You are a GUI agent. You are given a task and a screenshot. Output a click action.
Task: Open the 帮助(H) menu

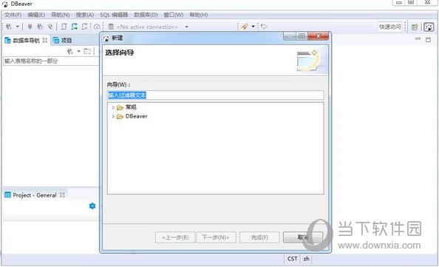(x=199, y=15)
